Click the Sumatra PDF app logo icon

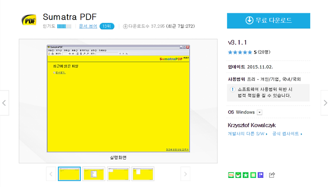click(x=29, y=20)
